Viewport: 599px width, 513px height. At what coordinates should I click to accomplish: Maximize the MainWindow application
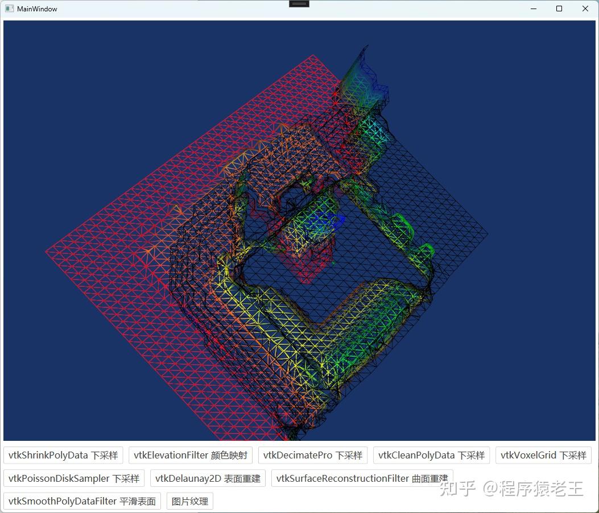pos(559,9)
